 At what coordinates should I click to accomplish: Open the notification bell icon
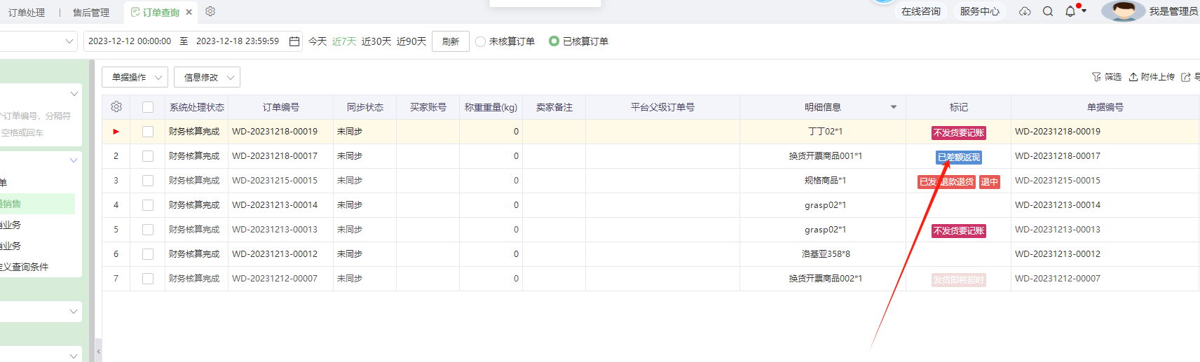tap(1070, 11)
